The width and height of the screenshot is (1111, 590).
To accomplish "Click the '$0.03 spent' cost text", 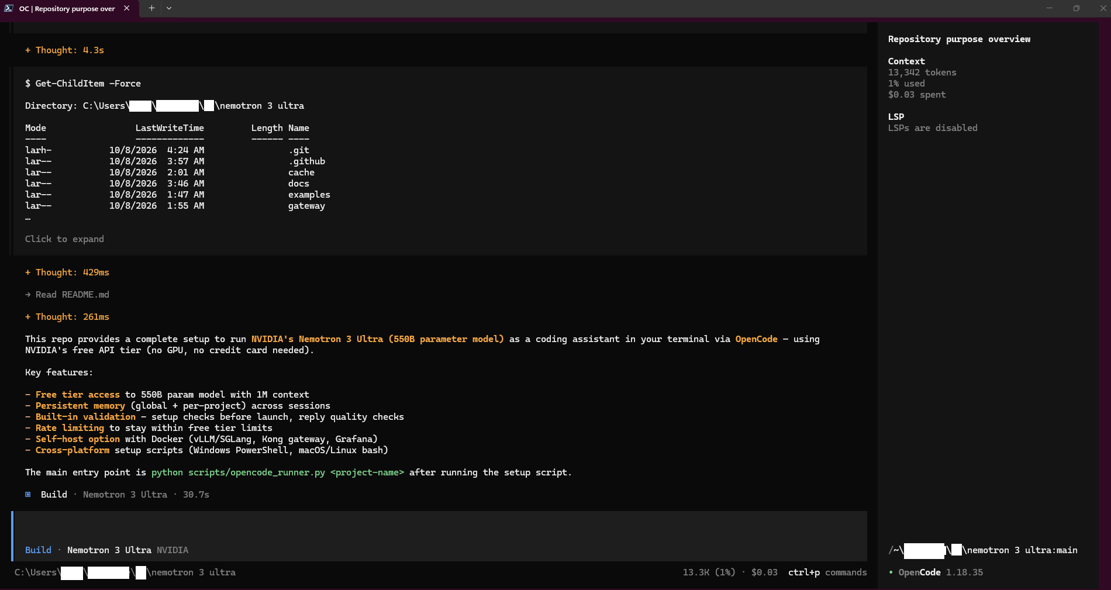I will pyautogui.click(x=917, y=95).
